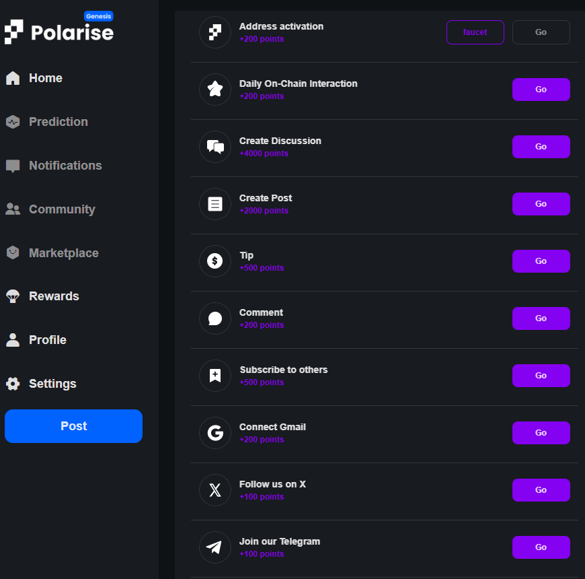Click the Create Discussion chat icon

[215, 147]
